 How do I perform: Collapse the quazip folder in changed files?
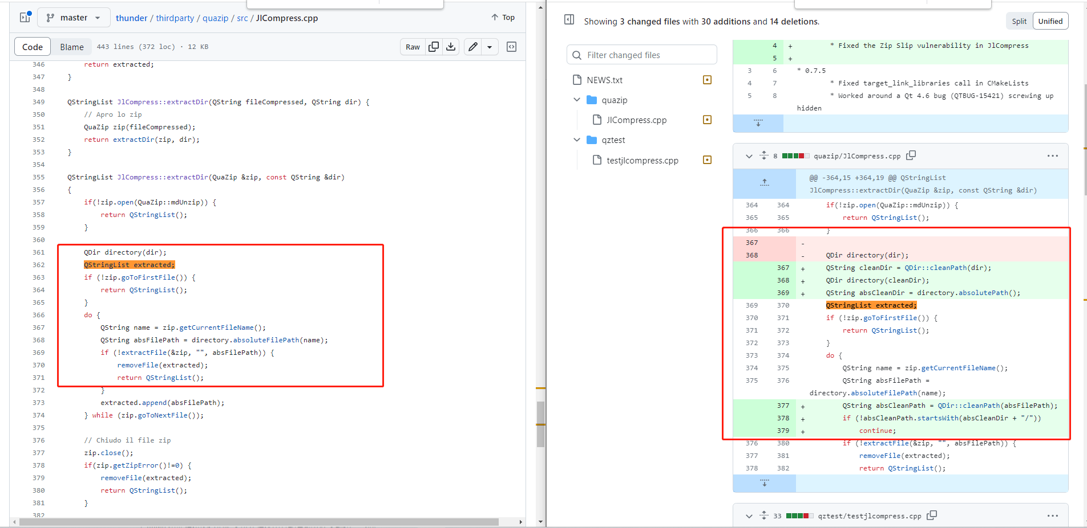click(x=577, y=100)
